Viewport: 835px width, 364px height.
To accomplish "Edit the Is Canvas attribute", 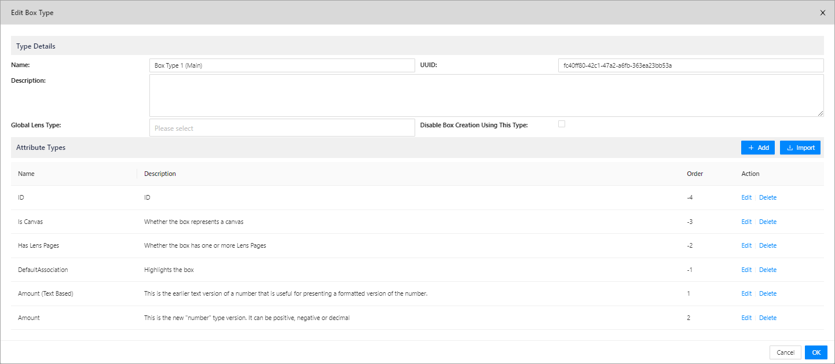I will (746, 222).
